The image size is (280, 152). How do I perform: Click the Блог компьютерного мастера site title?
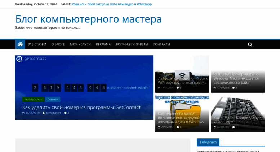89,19
